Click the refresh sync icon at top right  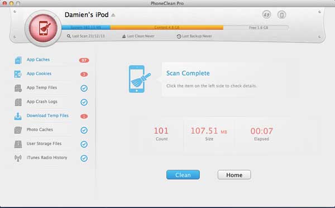(266, 14)
